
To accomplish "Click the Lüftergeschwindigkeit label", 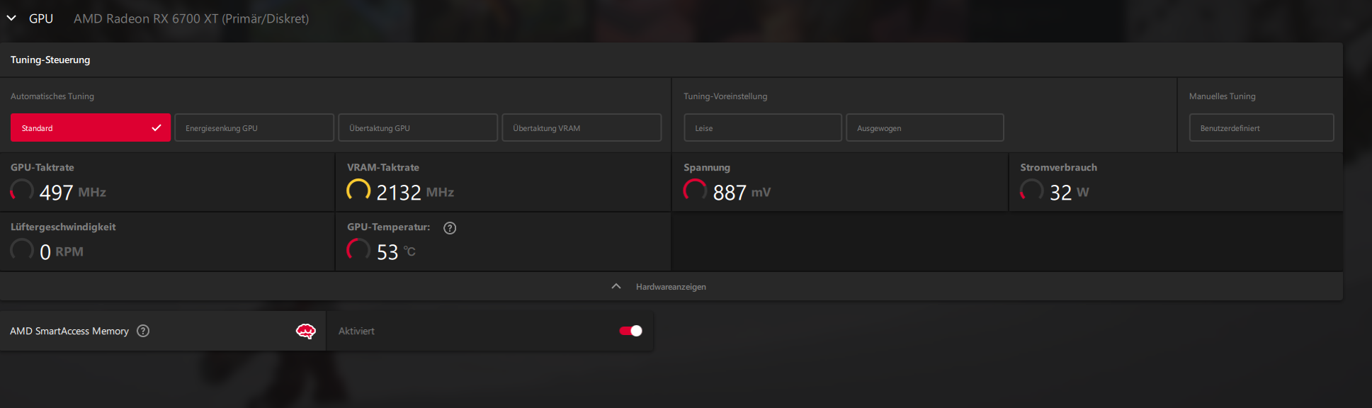I will pyautogui.click(x=63, y=227).
